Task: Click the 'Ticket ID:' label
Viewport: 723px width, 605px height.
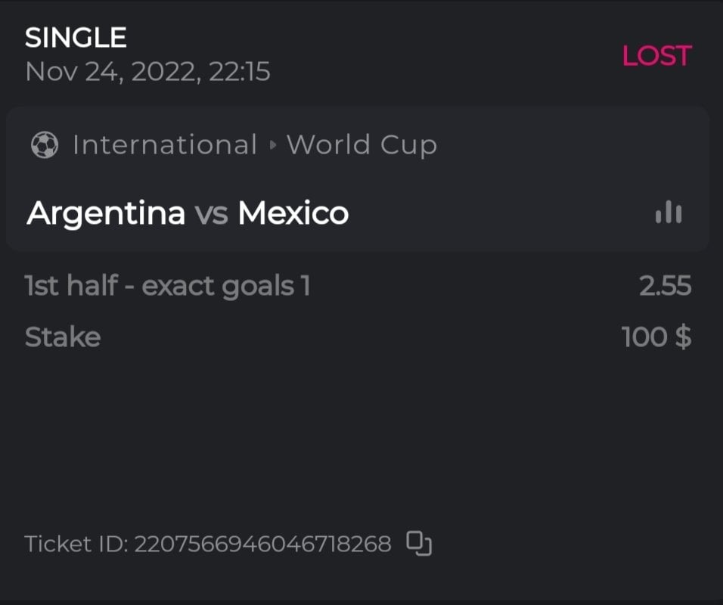Action: click(x=76, y=544)
